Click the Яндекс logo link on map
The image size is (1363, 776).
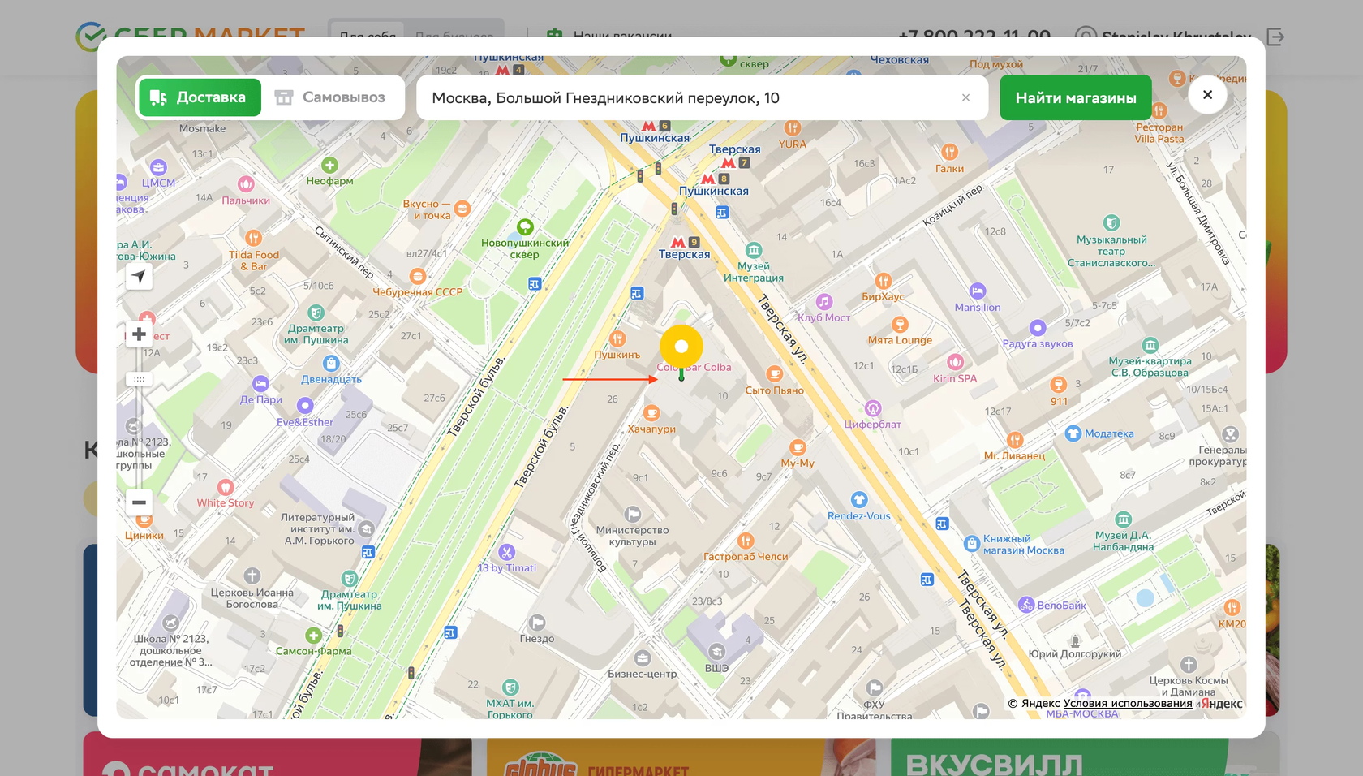pos(1222,703)
